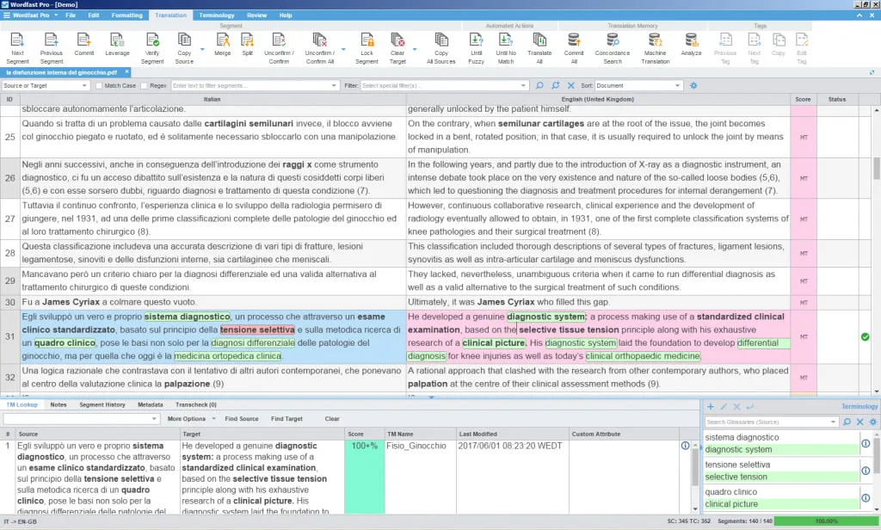Open the Source or Target dropdown
This screenshot has width=881, height=530.
[46, 86]
